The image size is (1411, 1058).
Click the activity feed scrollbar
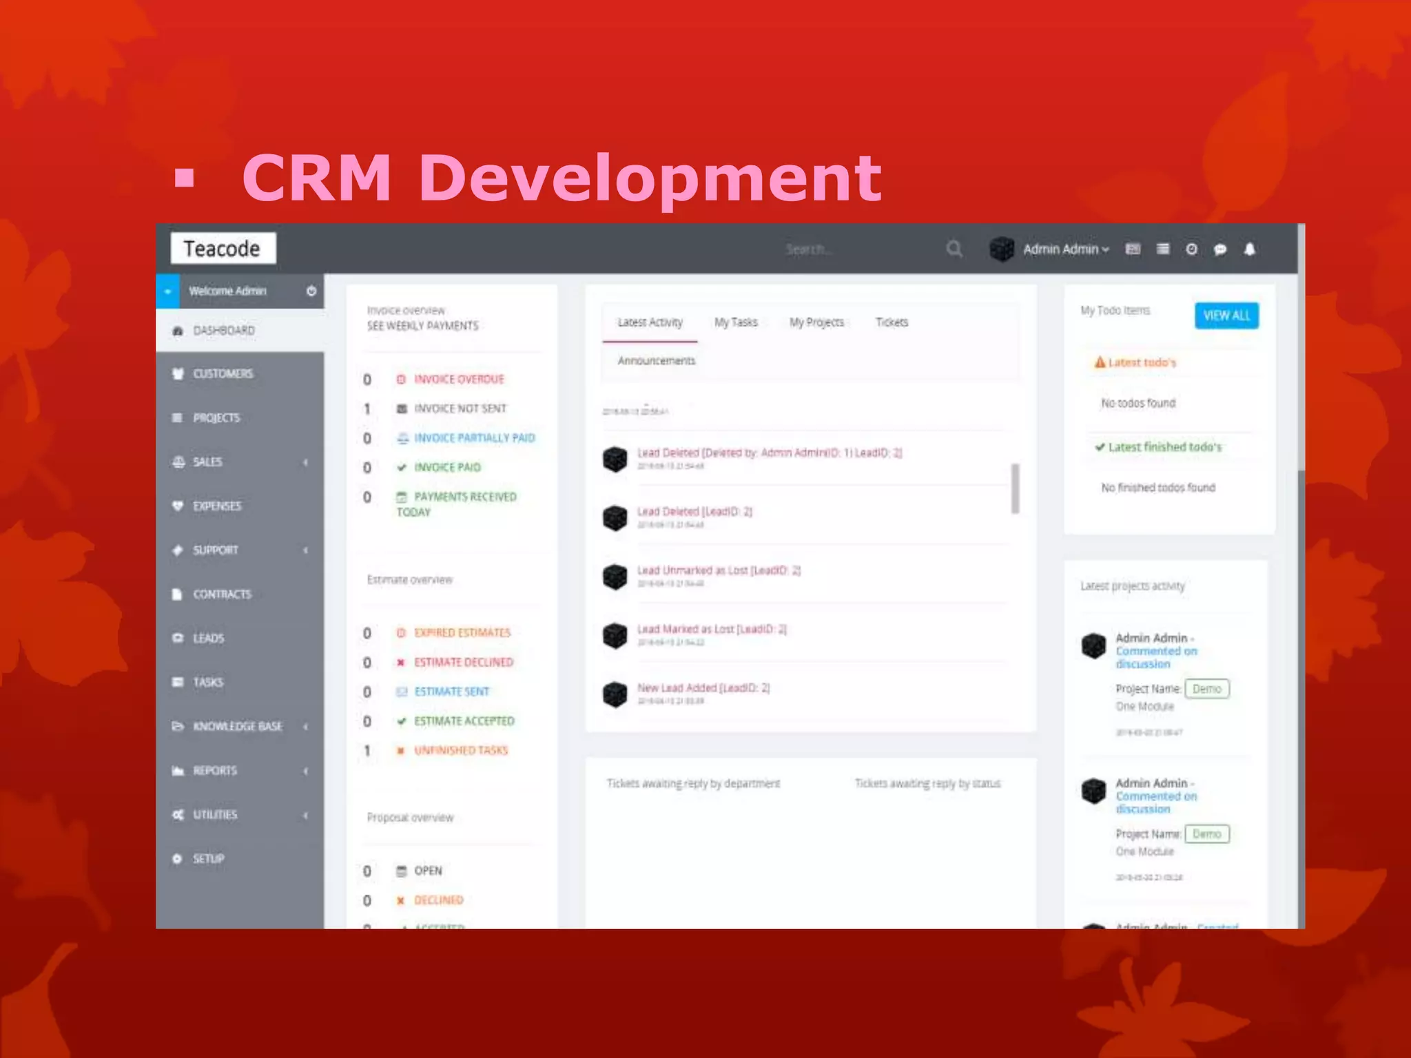1015,488
